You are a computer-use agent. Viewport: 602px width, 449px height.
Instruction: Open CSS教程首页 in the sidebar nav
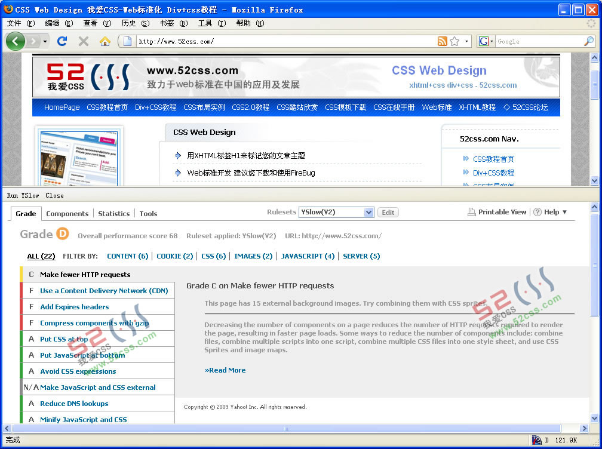point(493,159)
